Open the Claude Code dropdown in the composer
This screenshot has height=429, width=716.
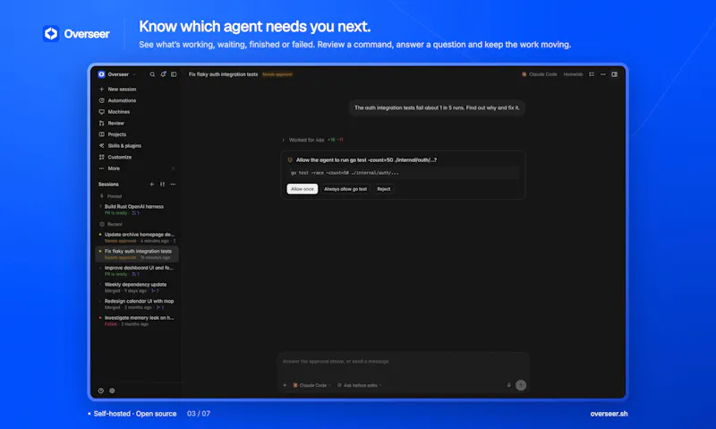(x=311, y=385)
